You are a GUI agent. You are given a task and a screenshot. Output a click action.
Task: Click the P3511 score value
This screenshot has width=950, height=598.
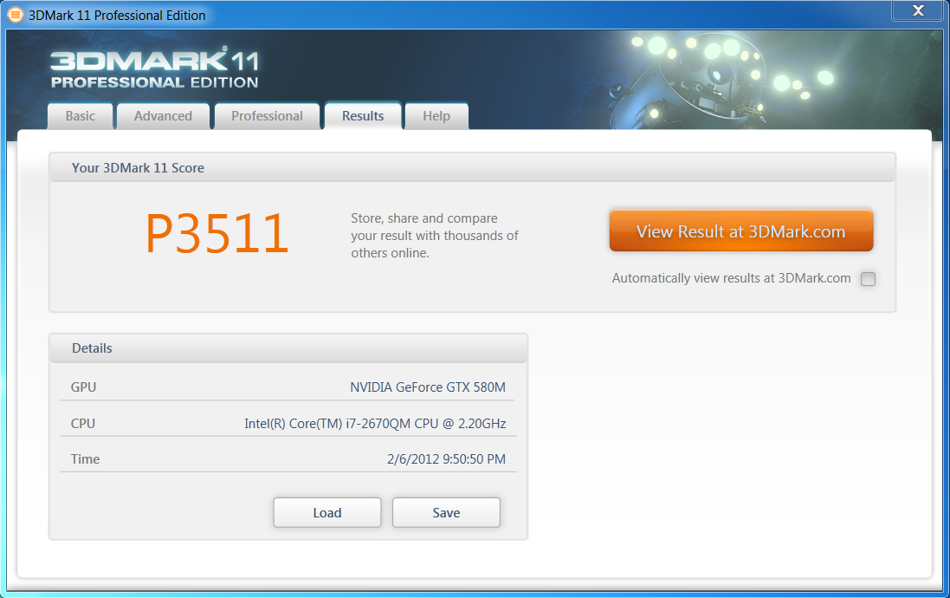pyautogui.click(x=216, y=233)
